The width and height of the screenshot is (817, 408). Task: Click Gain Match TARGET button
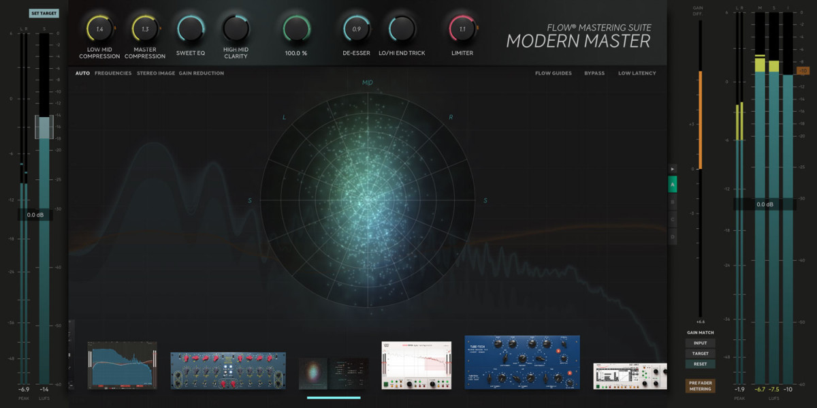[701, 354]
